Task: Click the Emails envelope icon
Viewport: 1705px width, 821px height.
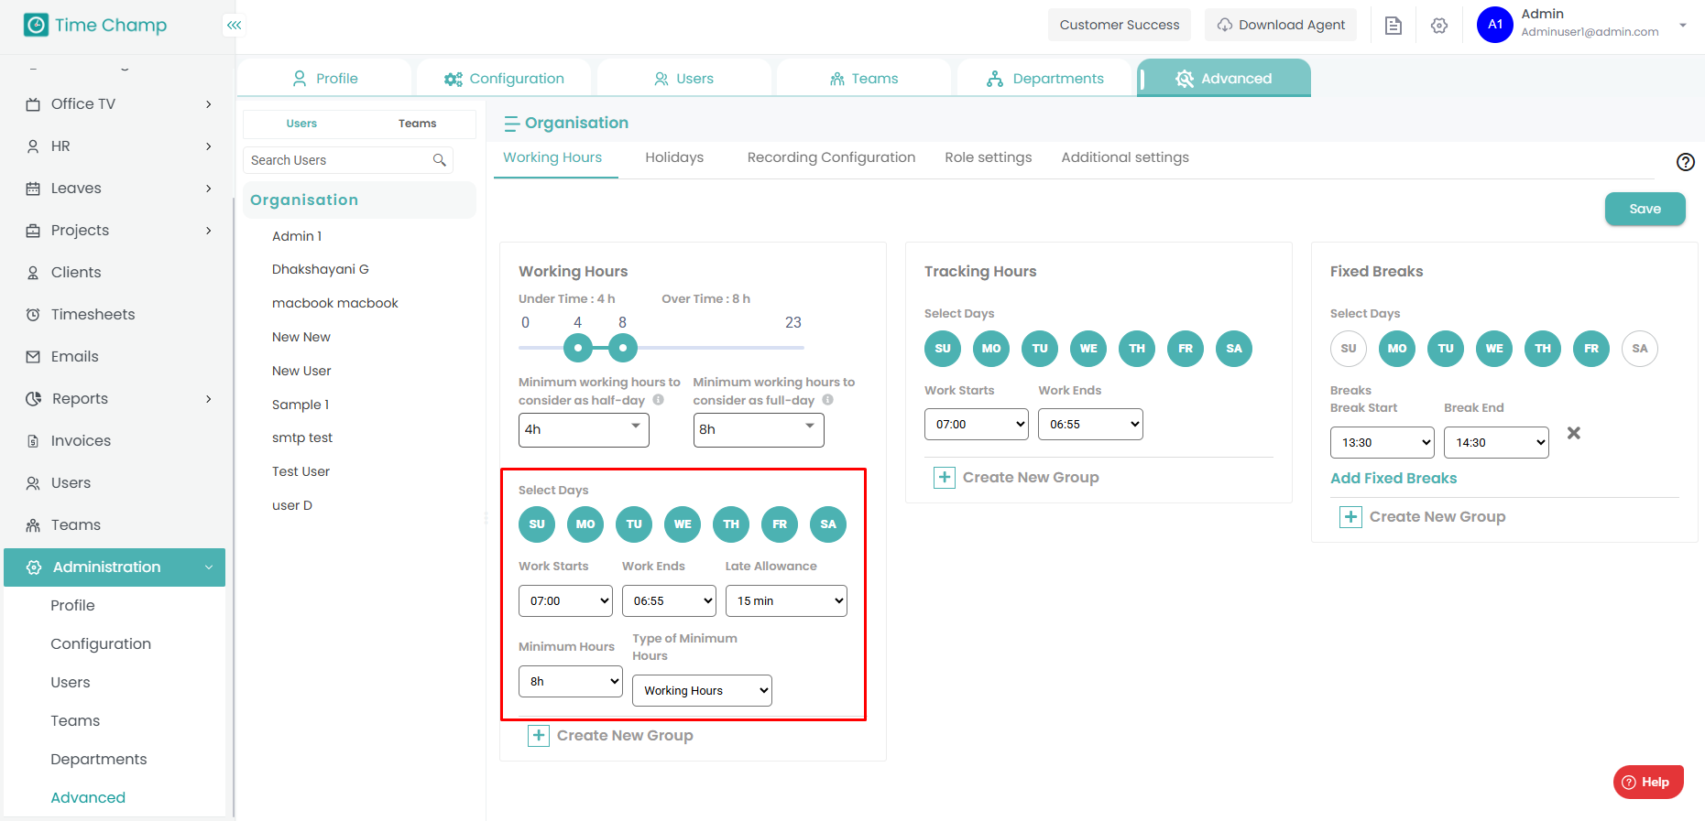Action: pyautogui.click(x=33, y=357)
